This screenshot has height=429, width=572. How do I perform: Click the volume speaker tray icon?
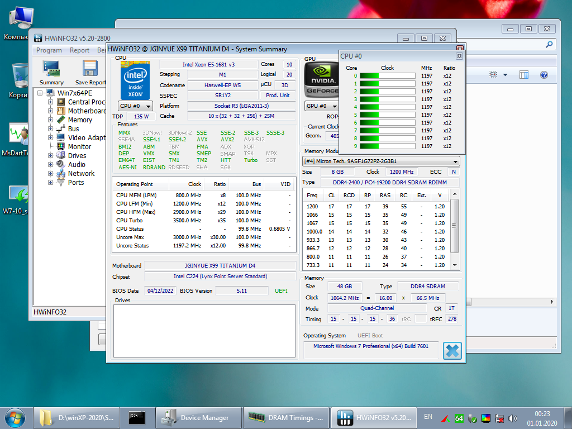513,418
